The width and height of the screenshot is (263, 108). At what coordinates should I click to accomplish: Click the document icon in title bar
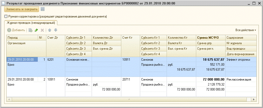3,3
